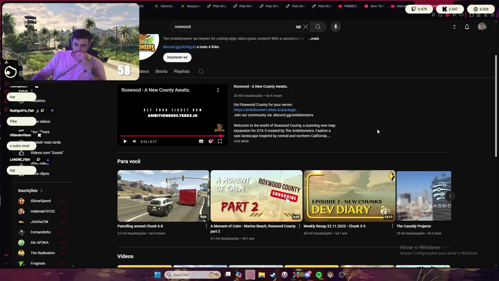Image resolution: width=499 pixels, height=281 pixels.
Task: Expand the Inscrições section
Action: tap(30, 190)
